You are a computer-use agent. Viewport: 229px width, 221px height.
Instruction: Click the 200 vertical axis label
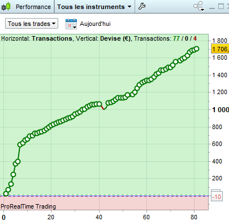[217, 178]
